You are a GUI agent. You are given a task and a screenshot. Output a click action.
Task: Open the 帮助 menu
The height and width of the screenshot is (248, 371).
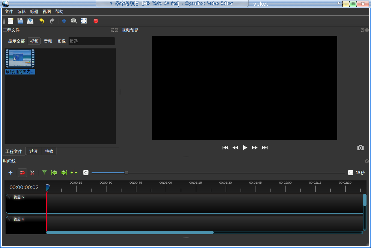[x=59, y=12]
